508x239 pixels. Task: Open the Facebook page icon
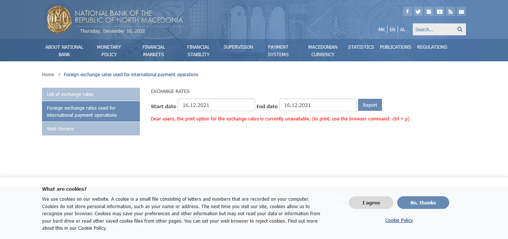click(x=407, y=12)
